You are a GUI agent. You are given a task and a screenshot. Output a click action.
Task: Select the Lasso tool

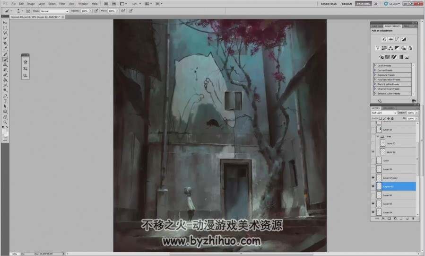coord(5,33)
